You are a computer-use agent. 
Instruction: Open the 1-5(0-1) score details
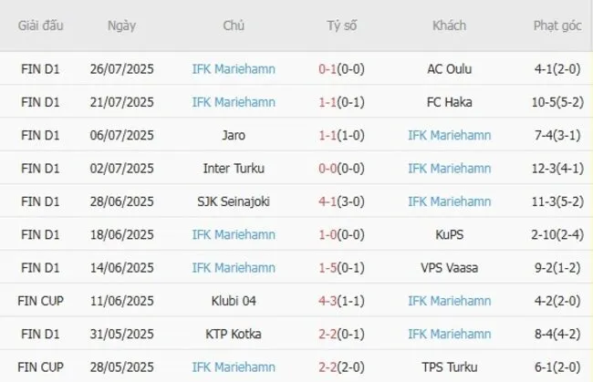[x=342, y=267]
